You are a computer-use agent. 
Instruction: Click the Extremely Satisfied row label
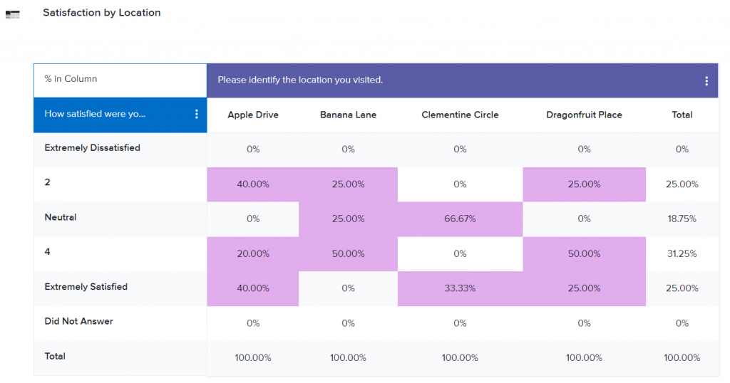click(x=86, y=287)
